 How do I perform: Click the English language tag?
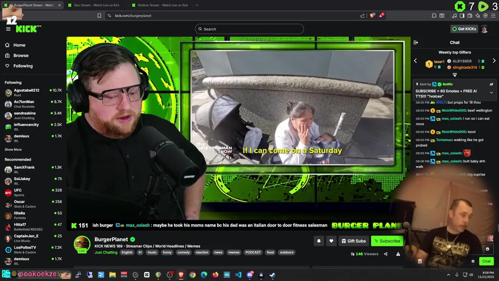point(127,253)
